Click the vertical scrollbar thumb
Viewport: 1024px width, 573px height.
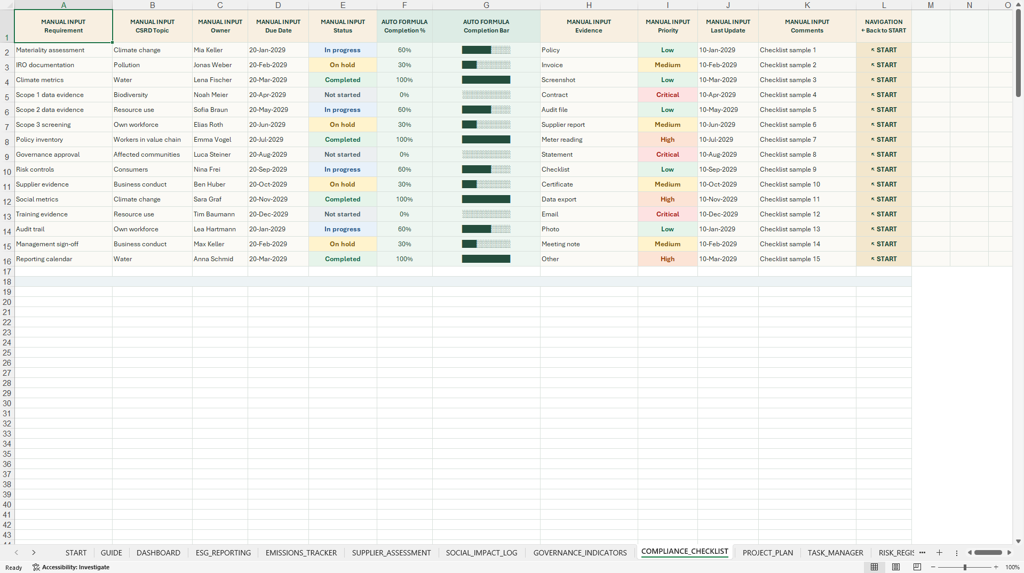(x=1018, y=53)
